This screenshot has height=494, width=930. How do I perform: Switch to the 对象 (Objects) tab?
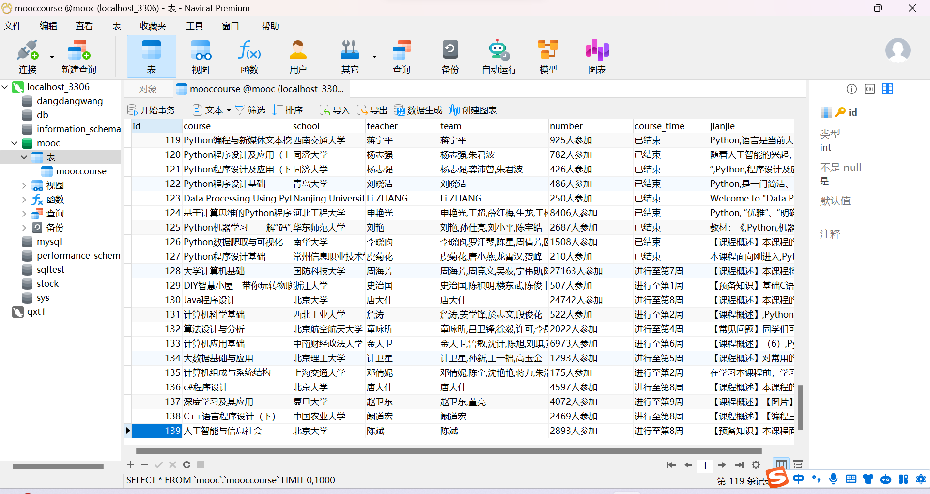pos(148,89)
